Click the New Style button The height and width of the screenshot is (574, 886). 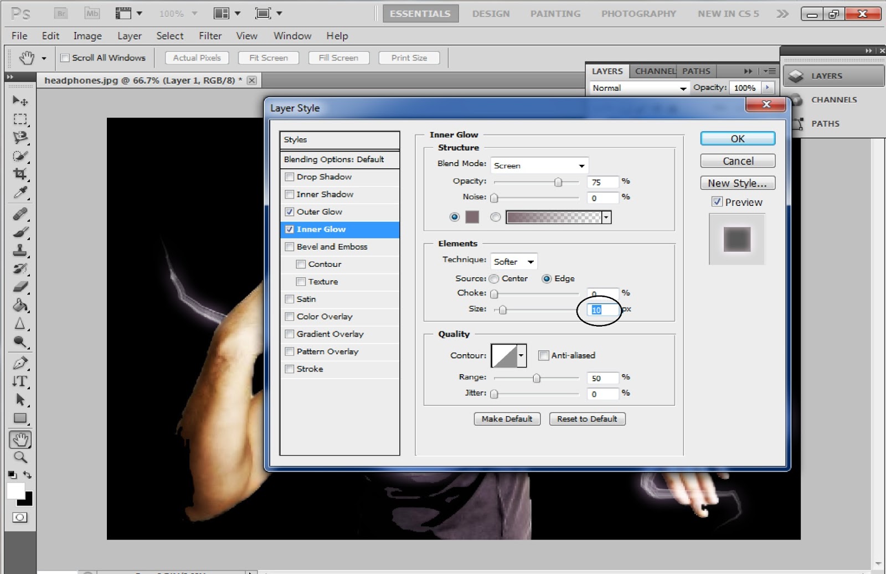pos(737,183)
